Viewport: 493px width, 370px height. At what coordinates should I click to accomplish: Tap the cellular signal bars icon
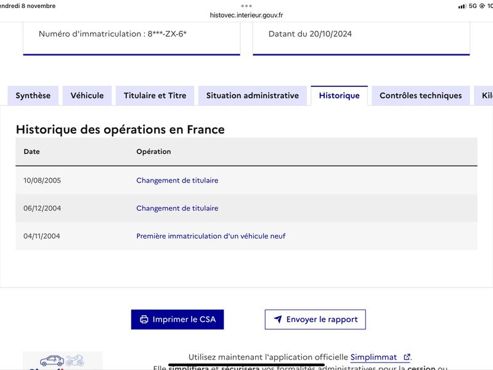[462, 6]
